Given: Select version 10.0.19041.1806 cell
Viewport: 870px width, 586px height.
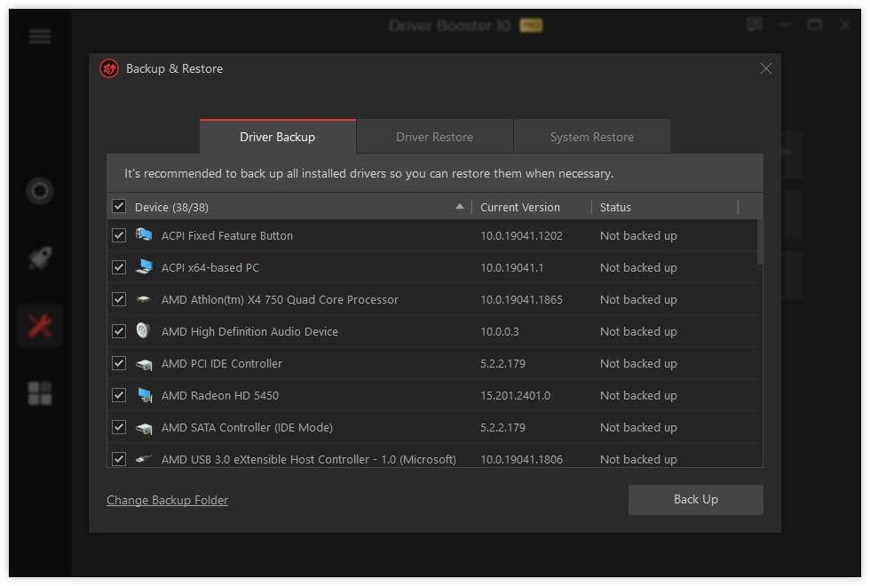Looking at the screenshot, I should [x=522, y=460].
